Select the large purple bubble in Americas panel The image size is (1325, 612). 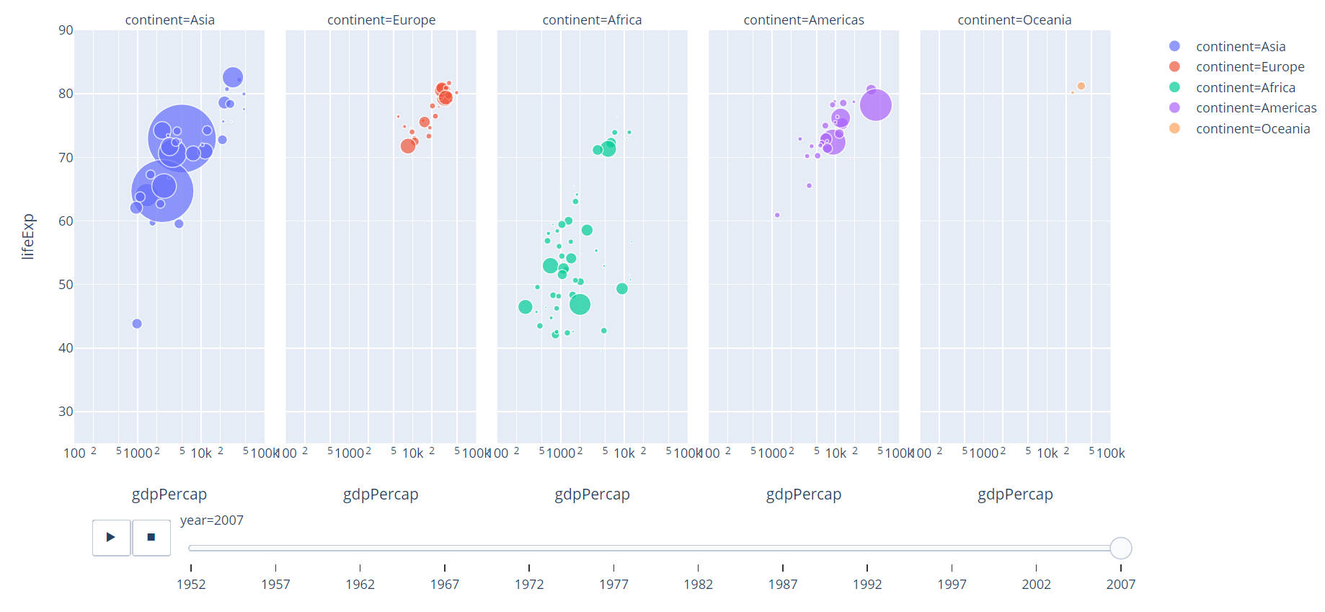click(x=875, y=104)
